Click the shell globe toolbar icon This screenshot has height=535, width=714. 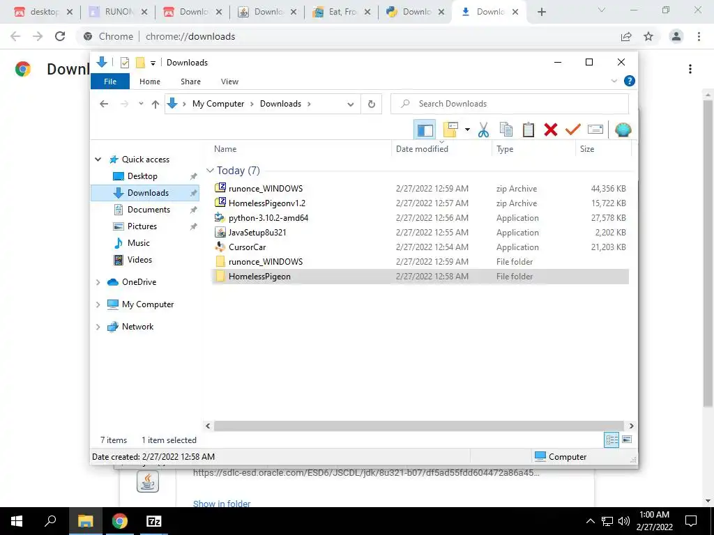(623, 130)
